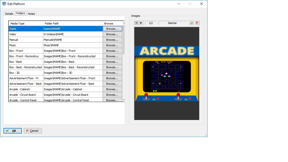Browse folder for Manual row
This screenshot has height=162, width=288.
point(112,40)
